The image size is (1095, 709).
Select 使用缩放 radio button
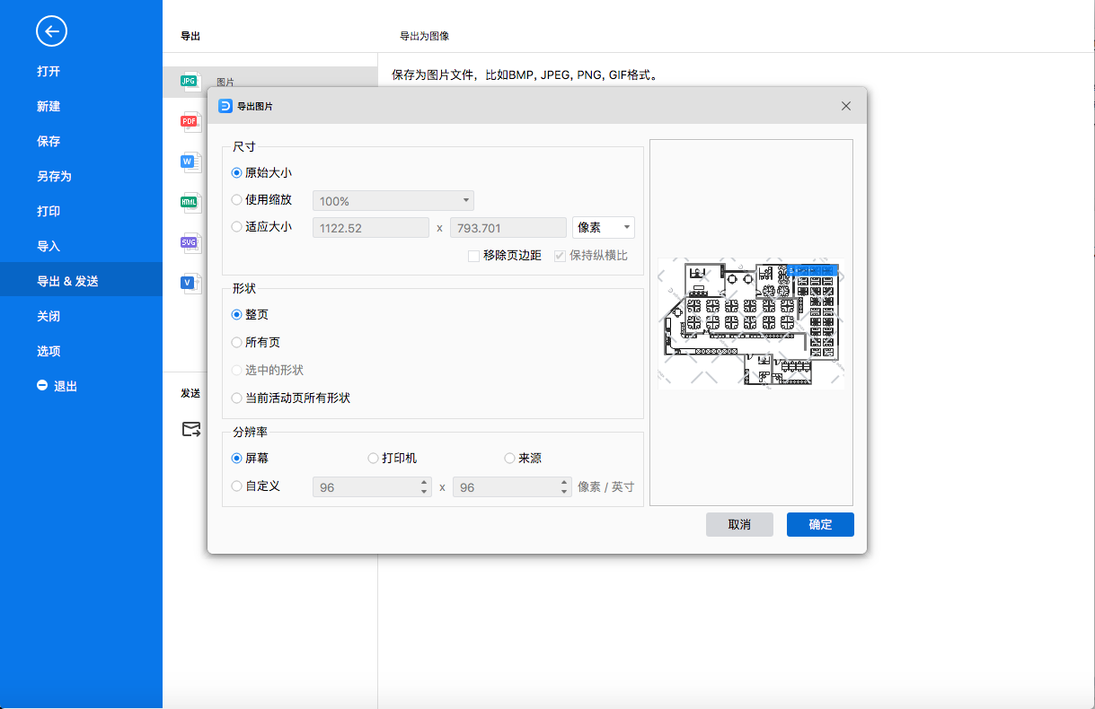pyautogui.click(x=237, y=200)
